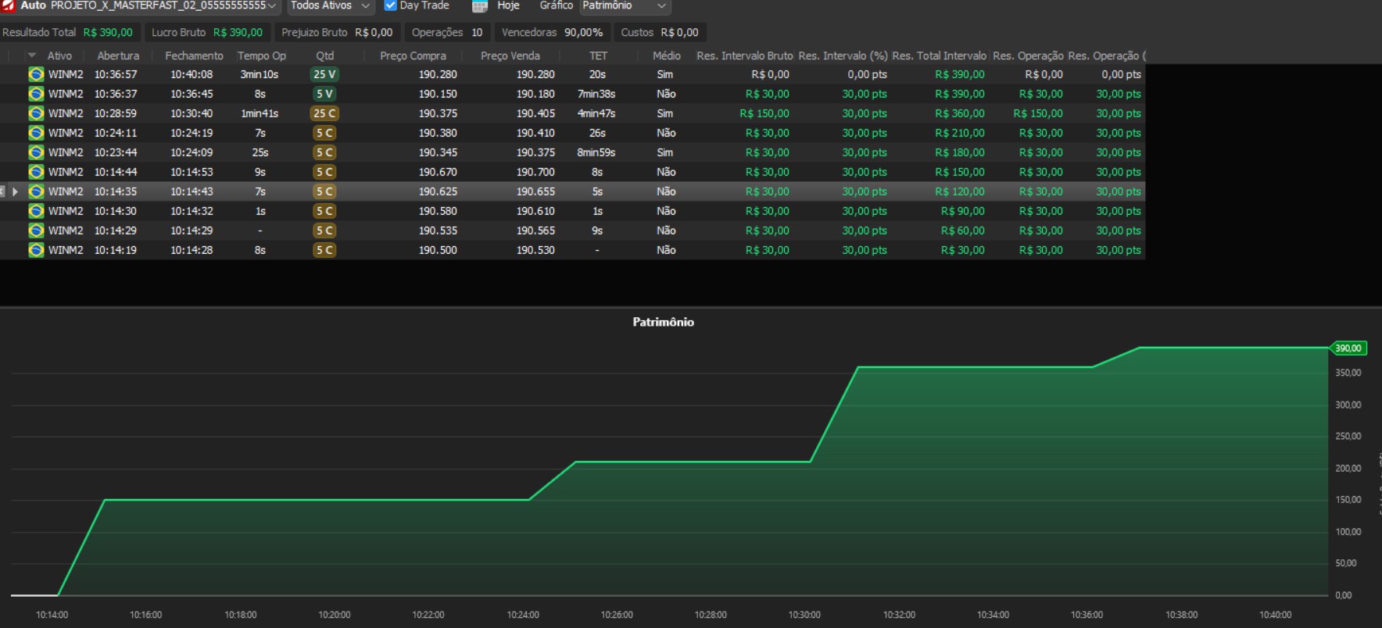The width and height of the screenshot is (1382, 628).
Task: Sort by the Preço Compra column header
Action: coord(413,55)
